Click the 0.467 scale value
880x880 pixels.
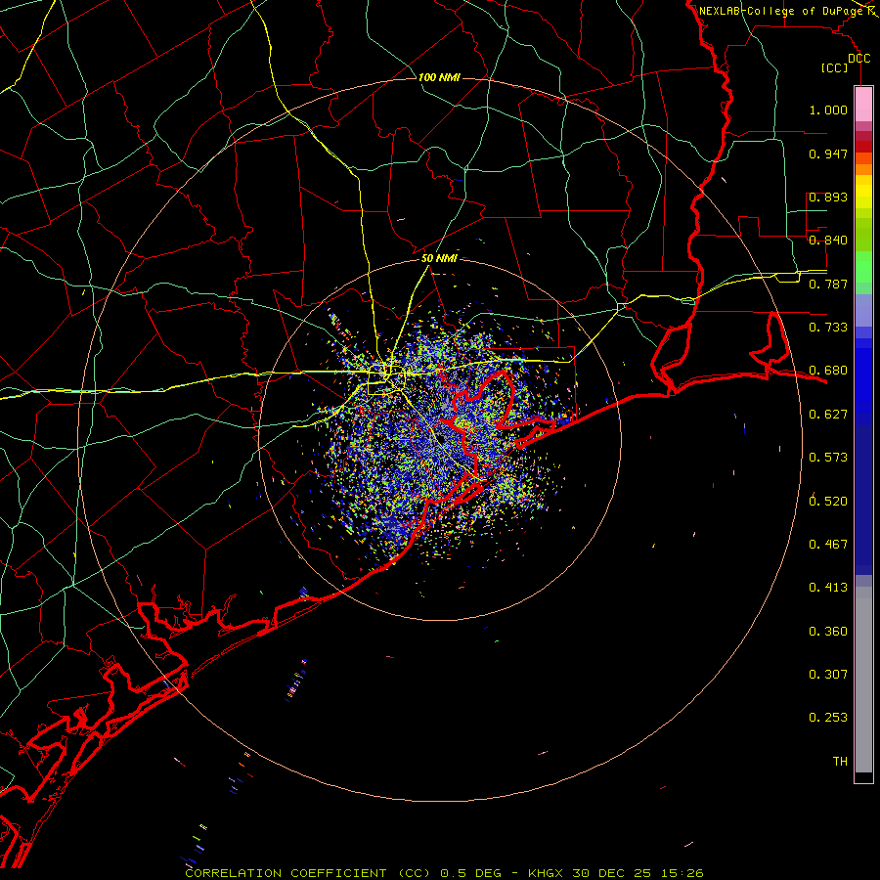tap(828, 544)
